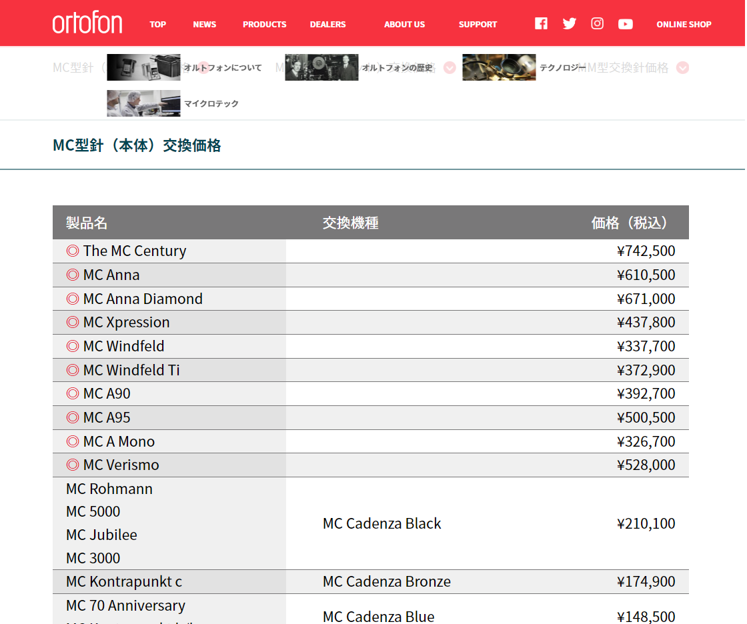Select the MC Kontrapunkt c product name
Viewport: 747px width, 624px height.
click(x=124, y=581)
